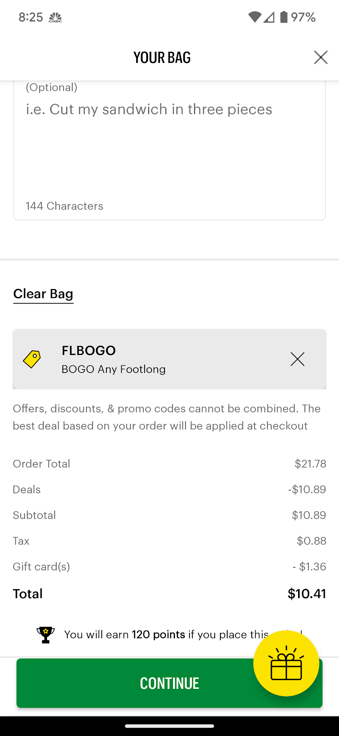The image size is (339, 736).
Task: Tap the Wi-Fi status icon
Action: point(254,17)
